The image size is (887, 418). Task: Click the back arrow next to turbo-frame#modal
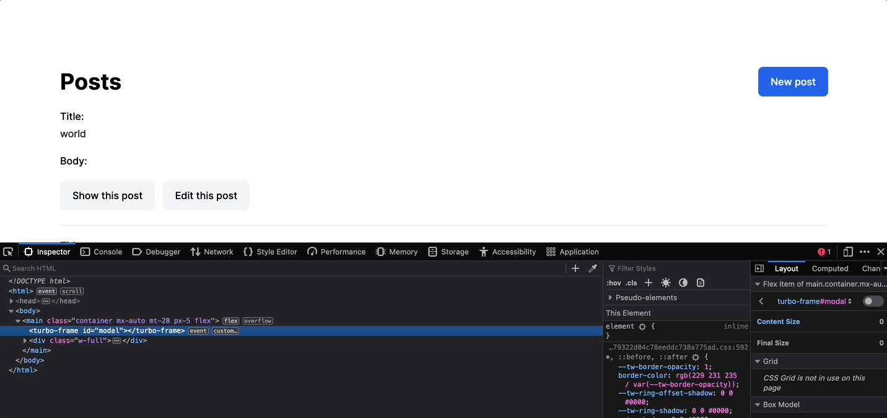[x=761, y=301]
